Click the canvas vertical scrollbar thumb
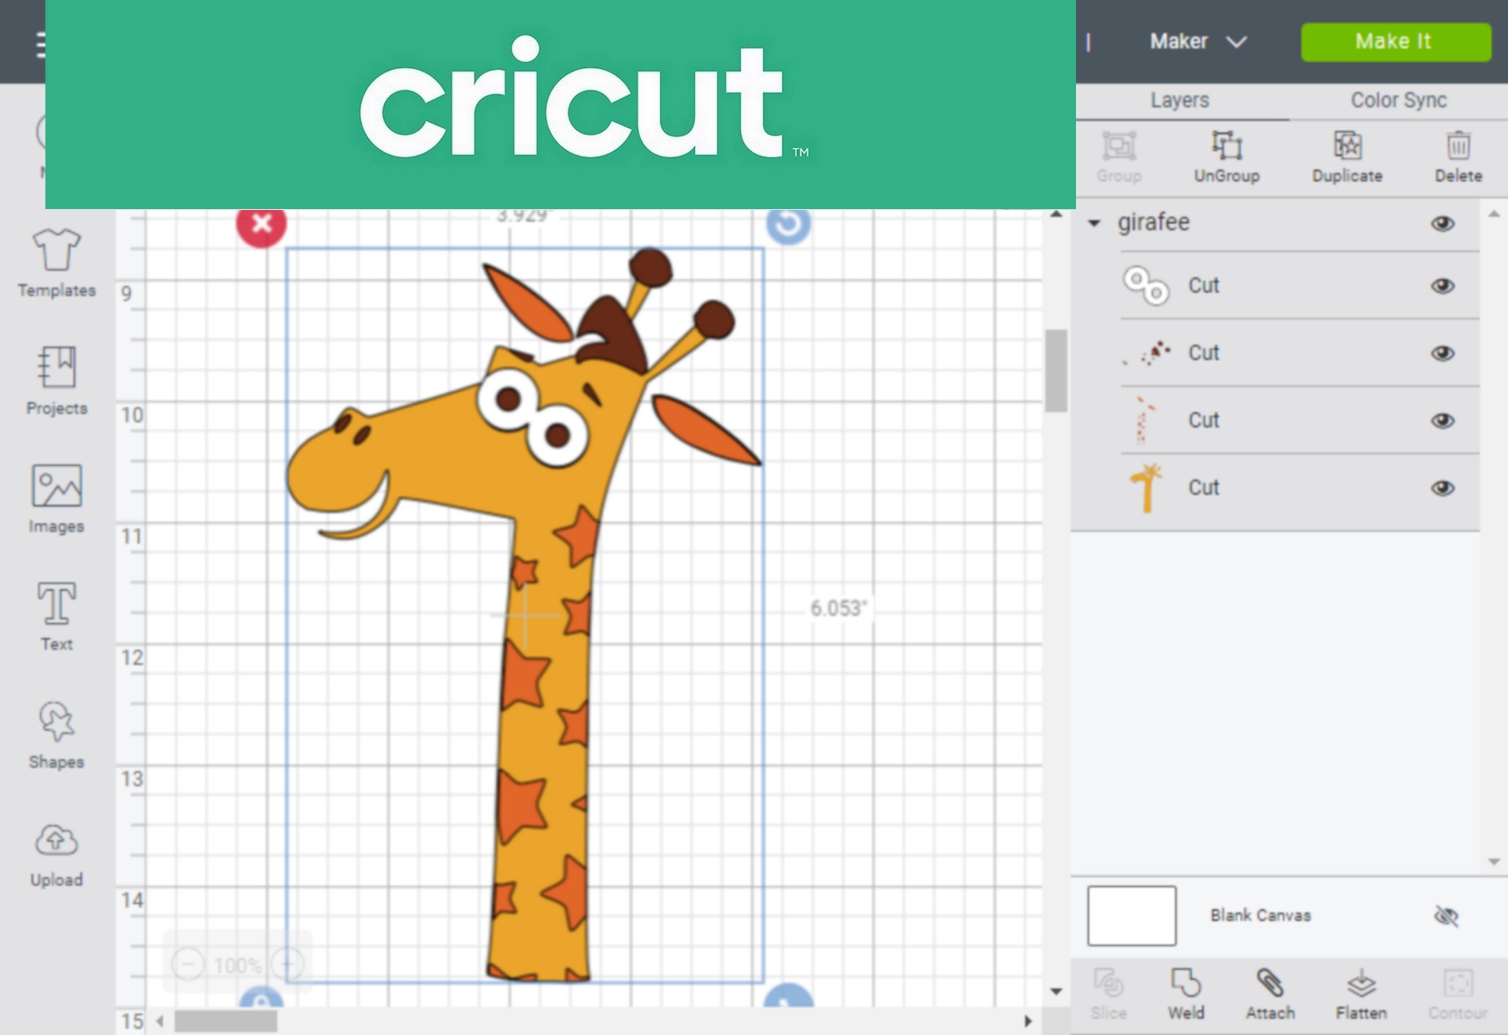 (1056, 370)
